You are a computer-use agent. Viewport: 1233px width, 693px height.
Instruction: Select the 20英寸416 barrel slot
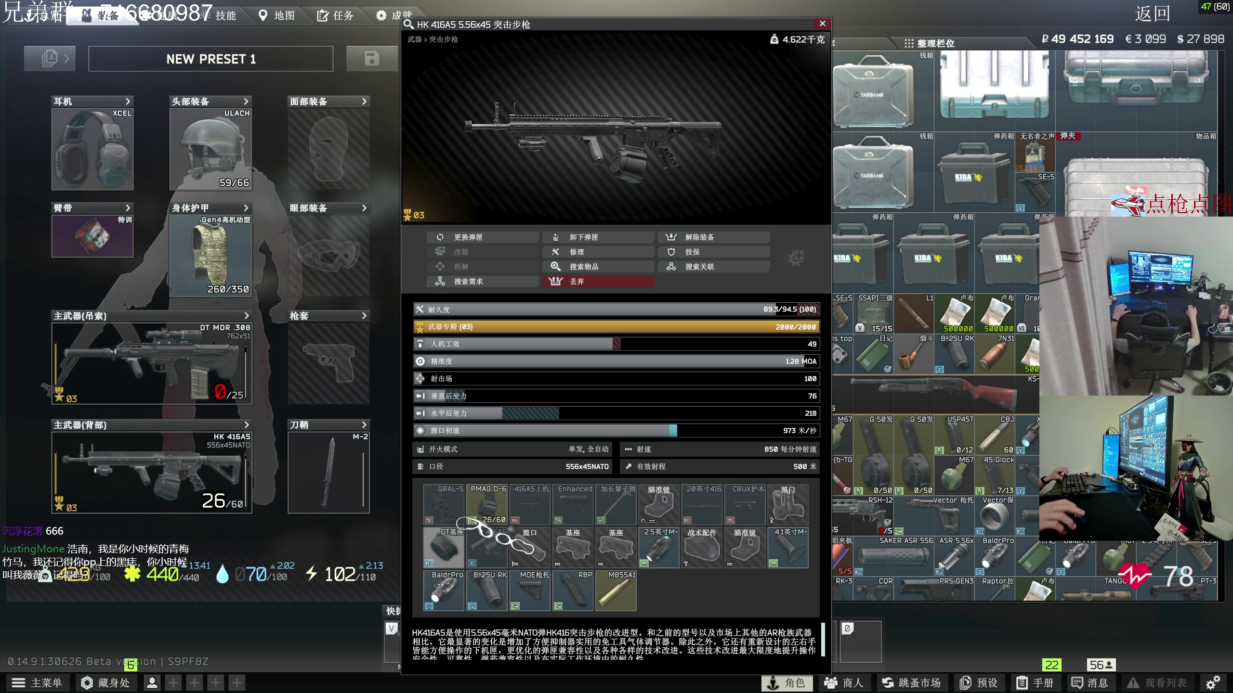[702, 504]
